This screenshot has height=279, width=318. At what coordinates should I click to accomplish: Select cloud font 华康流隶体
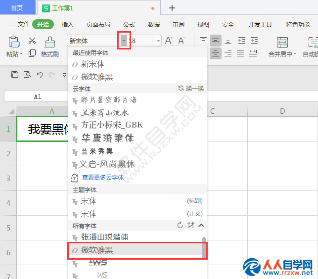(x=137, y=139)
